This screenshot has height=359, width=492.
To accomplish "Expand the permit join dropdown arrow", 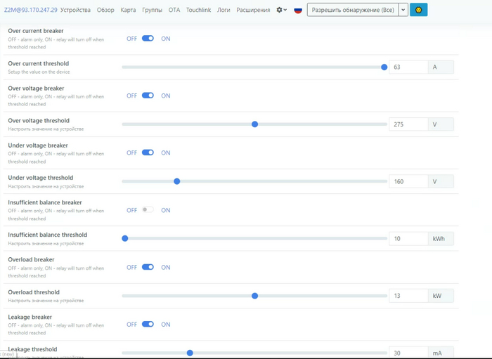I will 403,10.
